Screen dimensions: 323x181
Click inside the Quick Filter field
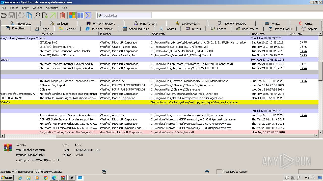(125, 15)
